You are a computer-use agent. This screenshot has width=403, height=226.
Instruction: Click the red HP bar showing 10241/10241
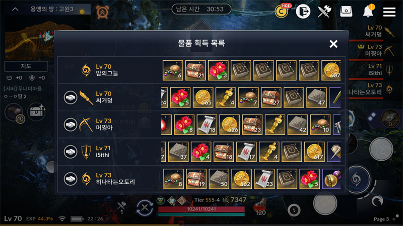point(201,209)
